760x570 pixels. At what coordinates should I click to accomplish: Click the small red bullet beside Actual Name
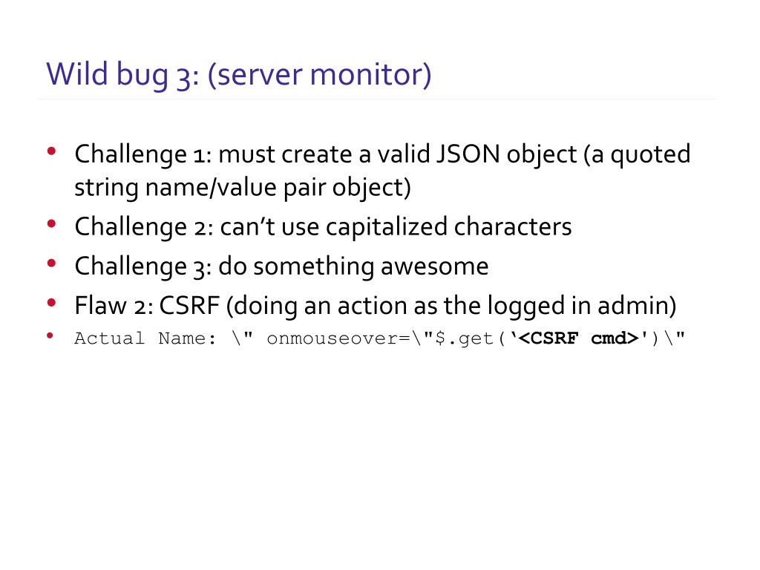[50, 335]
